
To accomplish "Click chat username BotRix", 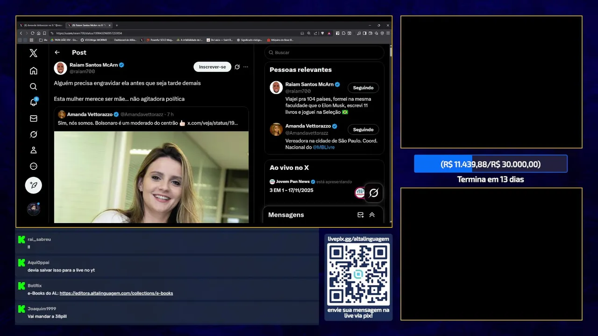I will pyautogui.click(x=35, y=286).
